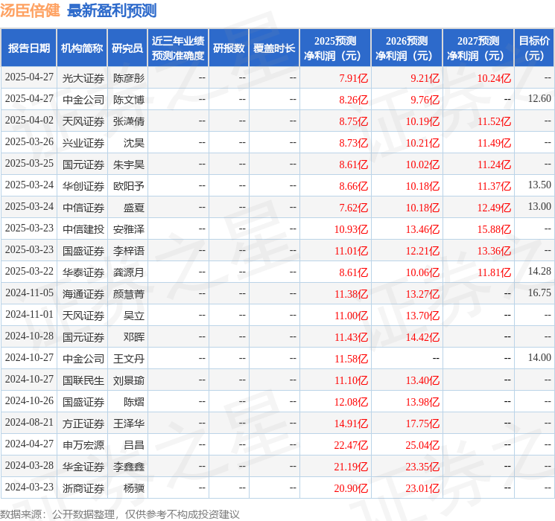This screenshot has width=555, height=521.
Task: Click the 数据来源 disclaimer footer text
Action: [120, 514]
